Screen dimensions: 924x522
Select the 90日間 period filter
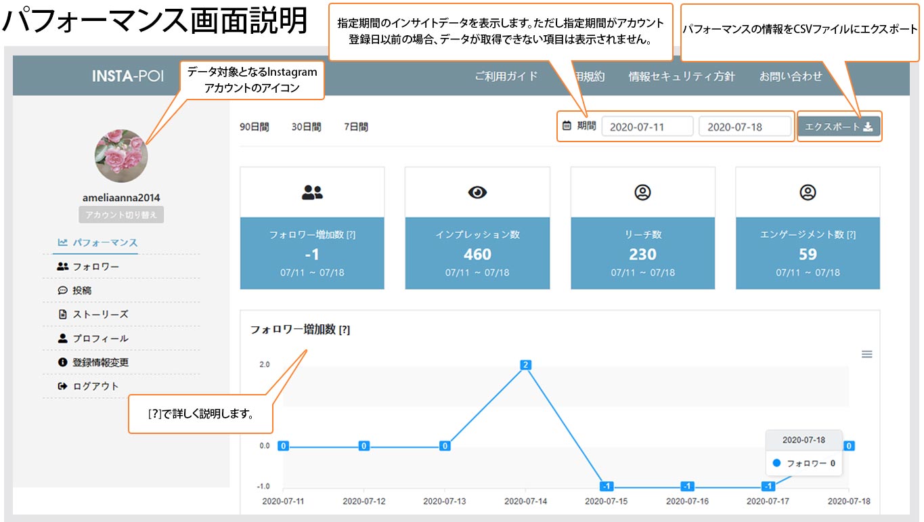(x=255, y=127)
